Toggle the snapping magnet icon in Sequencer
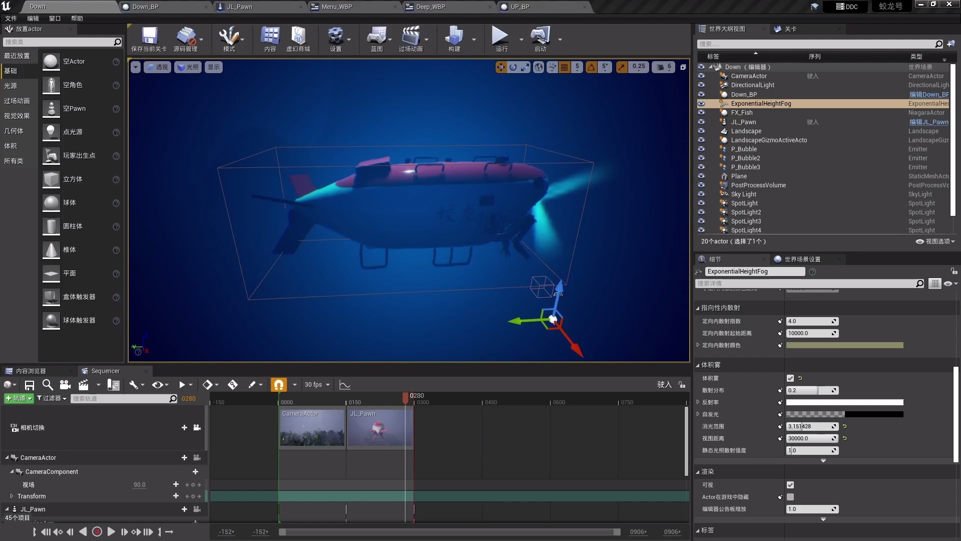This screenshot has height=541, width=961. point(280,385)
